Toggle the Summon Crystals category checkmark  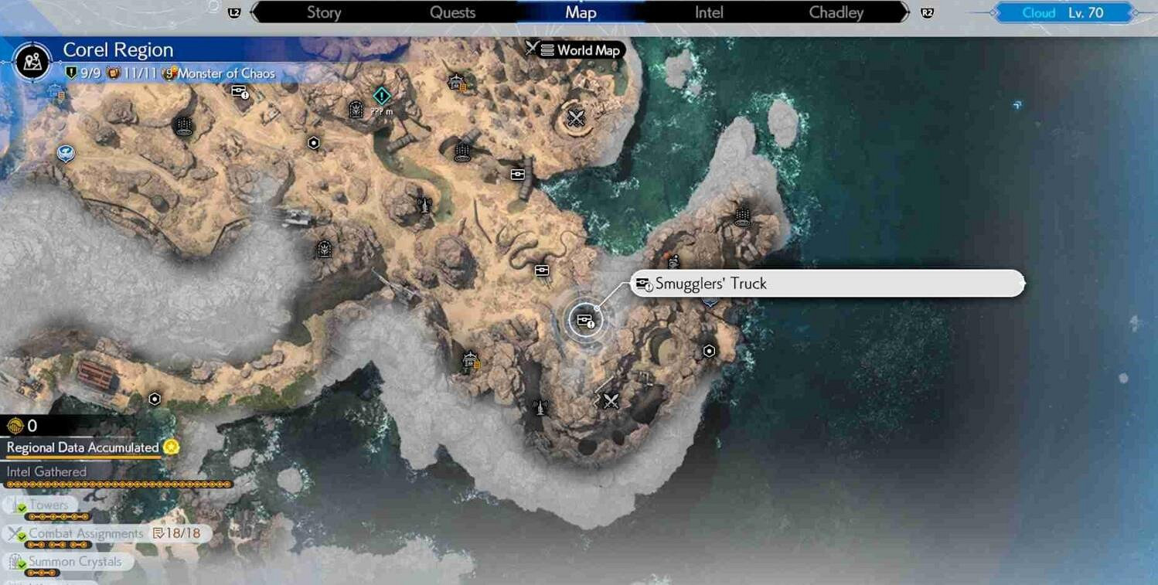pyautogui.click(x=18, y=563)
